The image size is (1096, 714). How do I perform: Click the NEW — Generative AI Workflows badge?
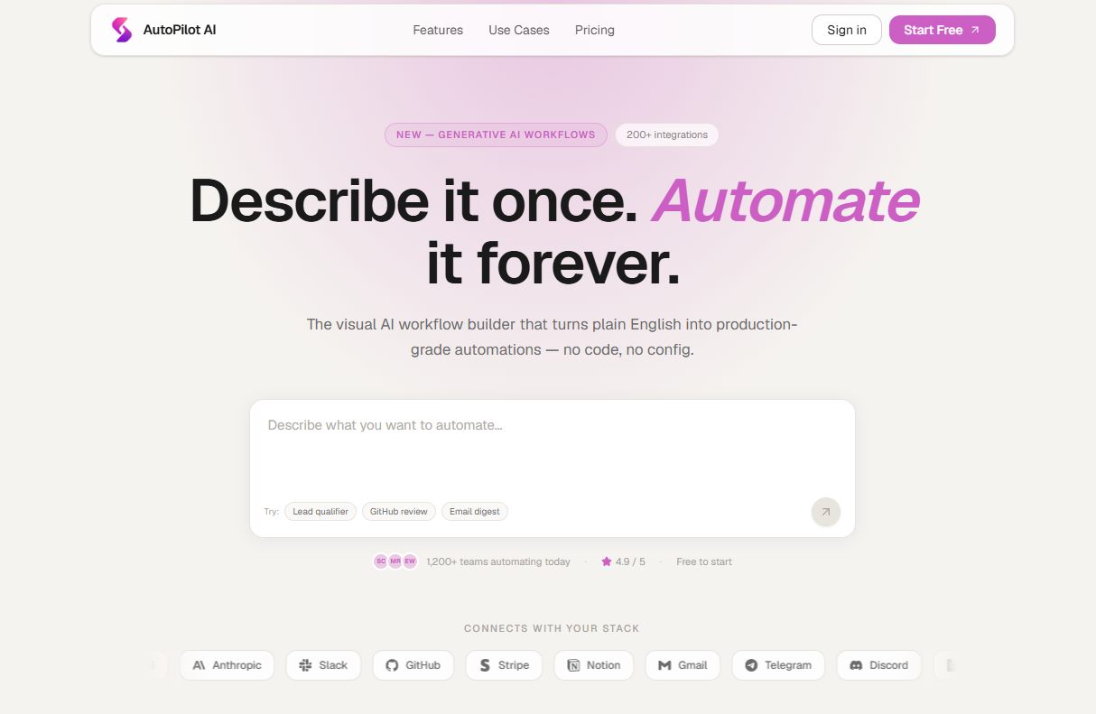[496, 134]
